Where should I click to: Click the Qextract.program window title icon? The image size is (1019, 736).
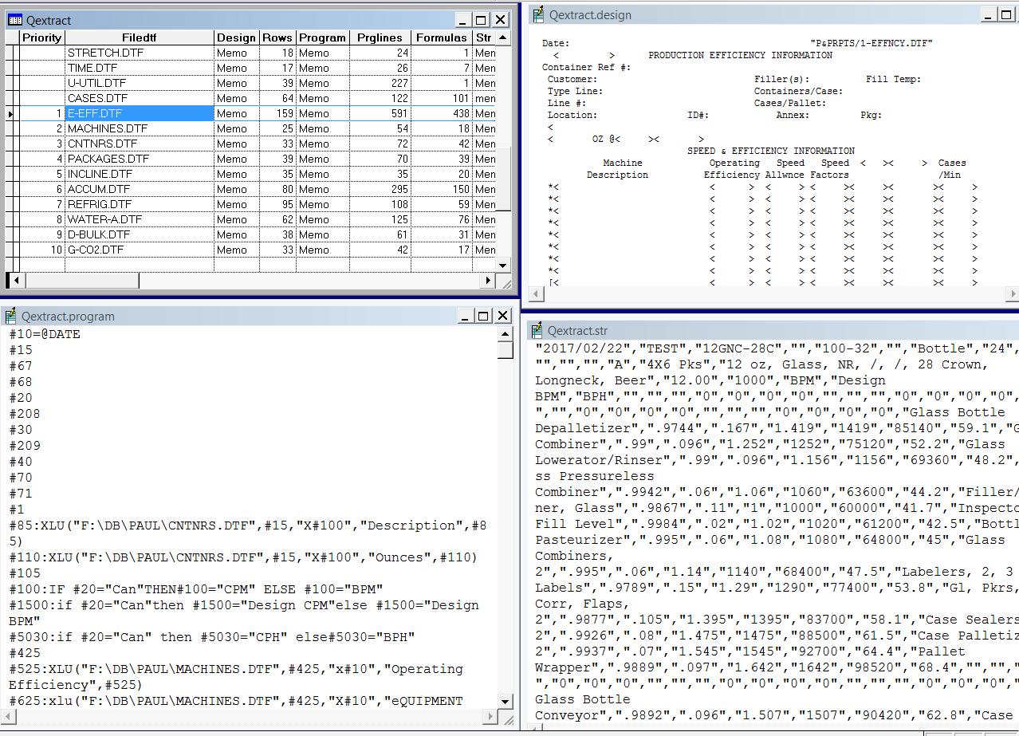(10, 316)
